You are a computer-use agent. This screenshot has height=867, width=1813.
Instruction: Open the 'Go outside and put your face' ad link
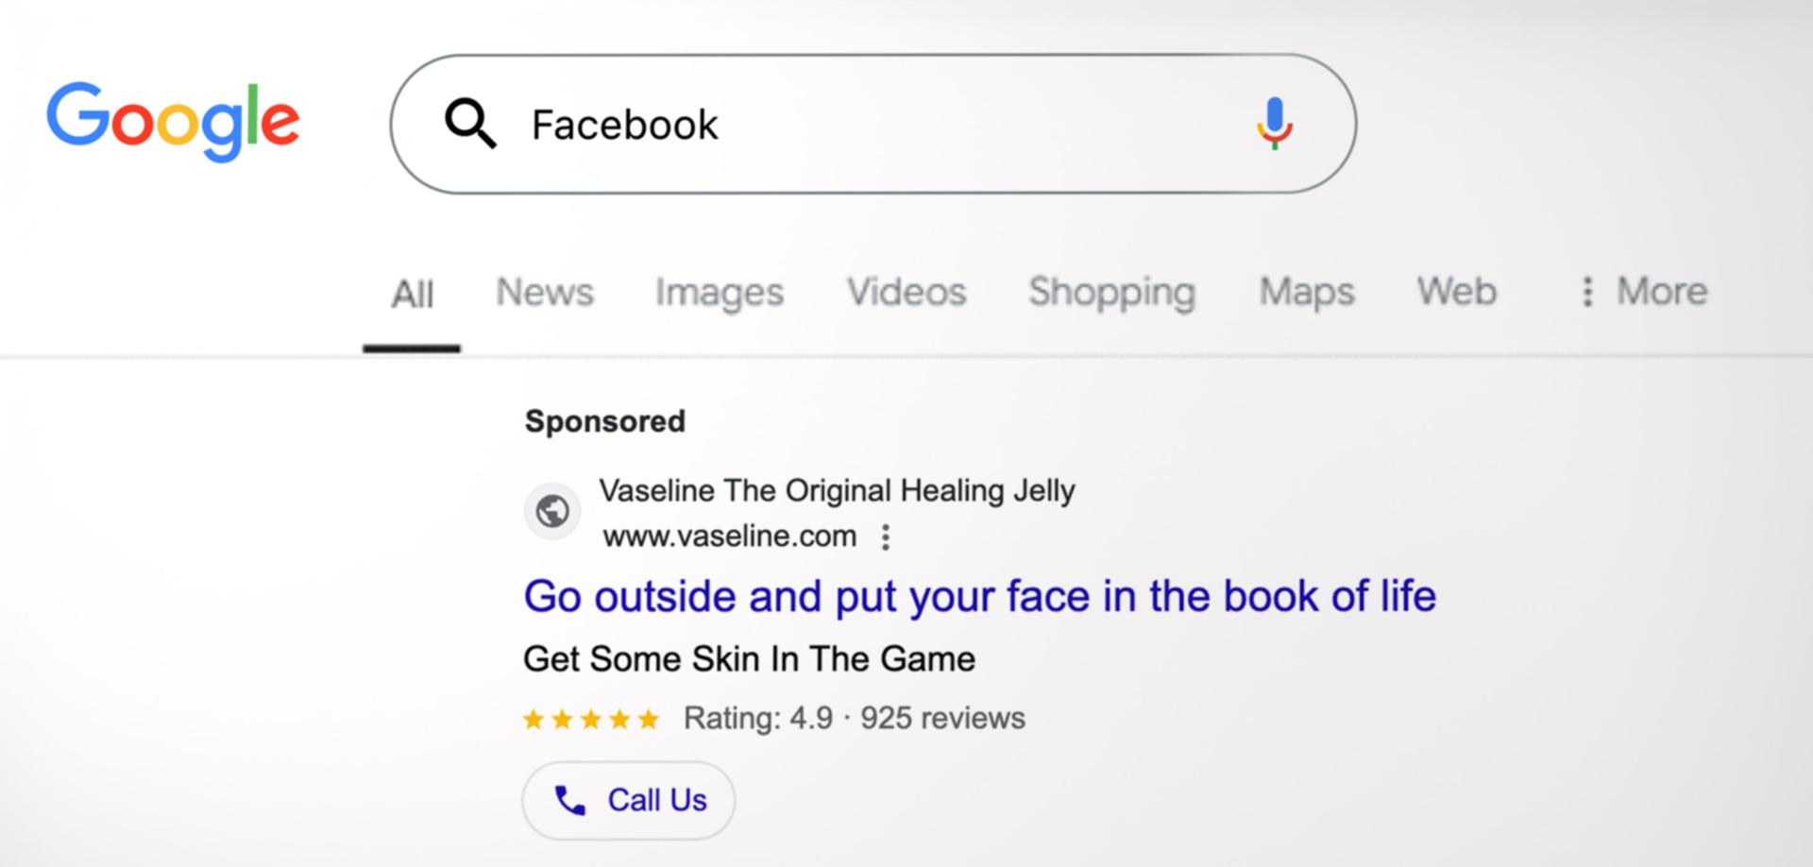(x=980, y=597)
